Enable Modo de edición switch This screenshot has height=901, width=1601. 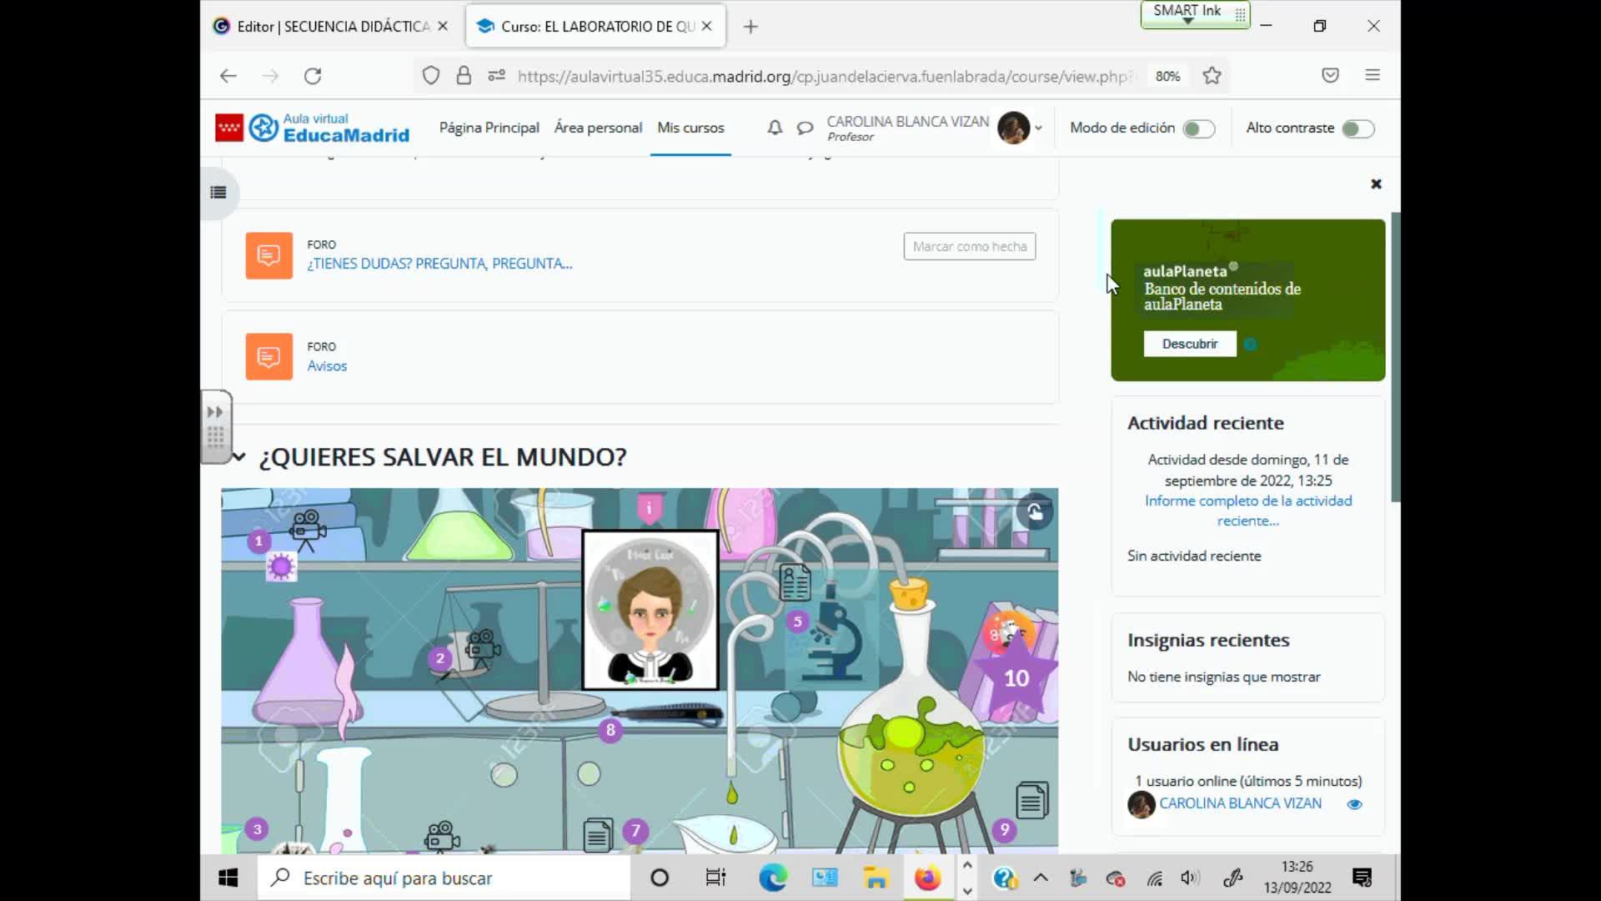[x=1198, y=128]
